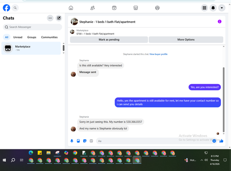The height and width of the screenshot is (171, 231).
Task: Send a thumbs-up like
Action: tap(221, 141)
